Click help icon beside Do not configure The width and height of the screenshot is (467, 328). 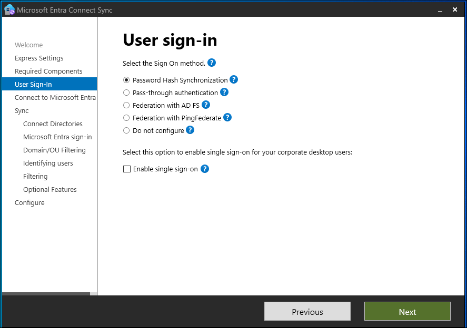click(x=190, y=130)
